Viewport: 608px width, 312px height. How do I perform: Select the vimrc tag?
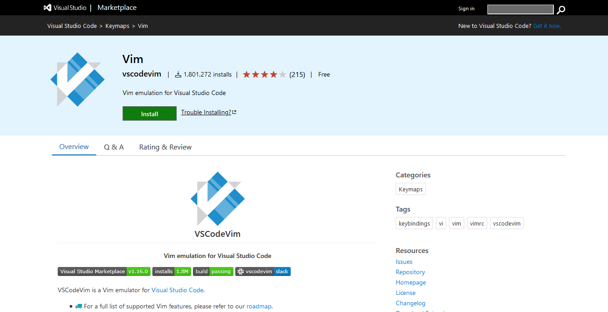[476, 223]
